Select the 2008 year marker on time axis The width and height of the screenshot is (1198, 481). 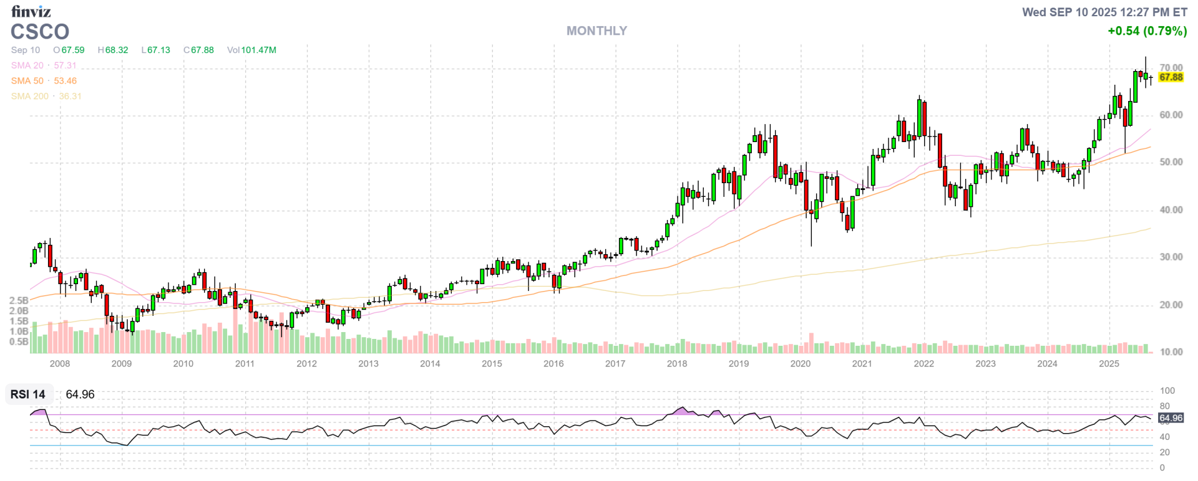coord(60,364)
